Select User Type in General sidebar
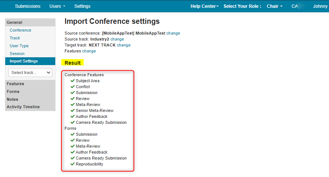This screenshot has height=177, width=329. [x=19, y=46]
